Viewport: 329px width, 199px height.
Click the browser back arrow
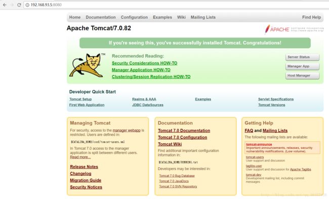click(5, 5)
